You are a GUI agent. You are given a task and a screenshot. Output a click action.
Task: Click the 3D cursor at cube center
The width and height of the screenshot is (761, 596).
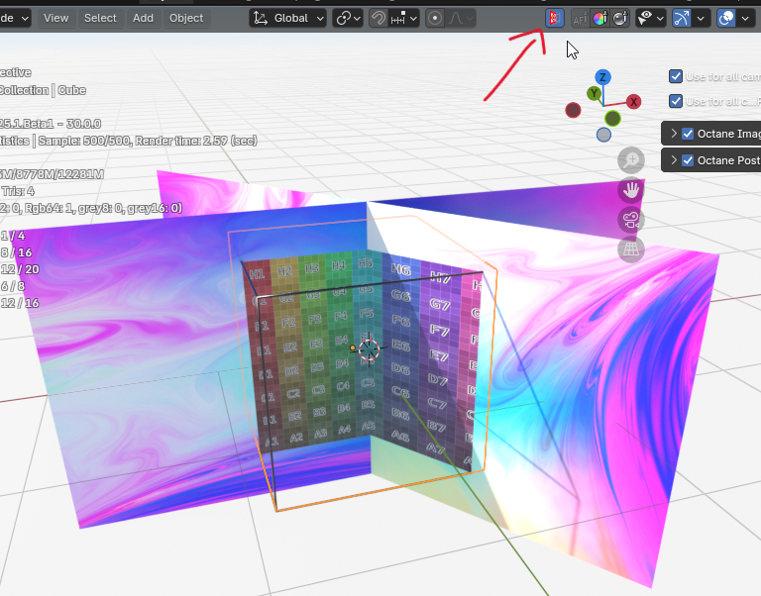(x=369, y=348)
